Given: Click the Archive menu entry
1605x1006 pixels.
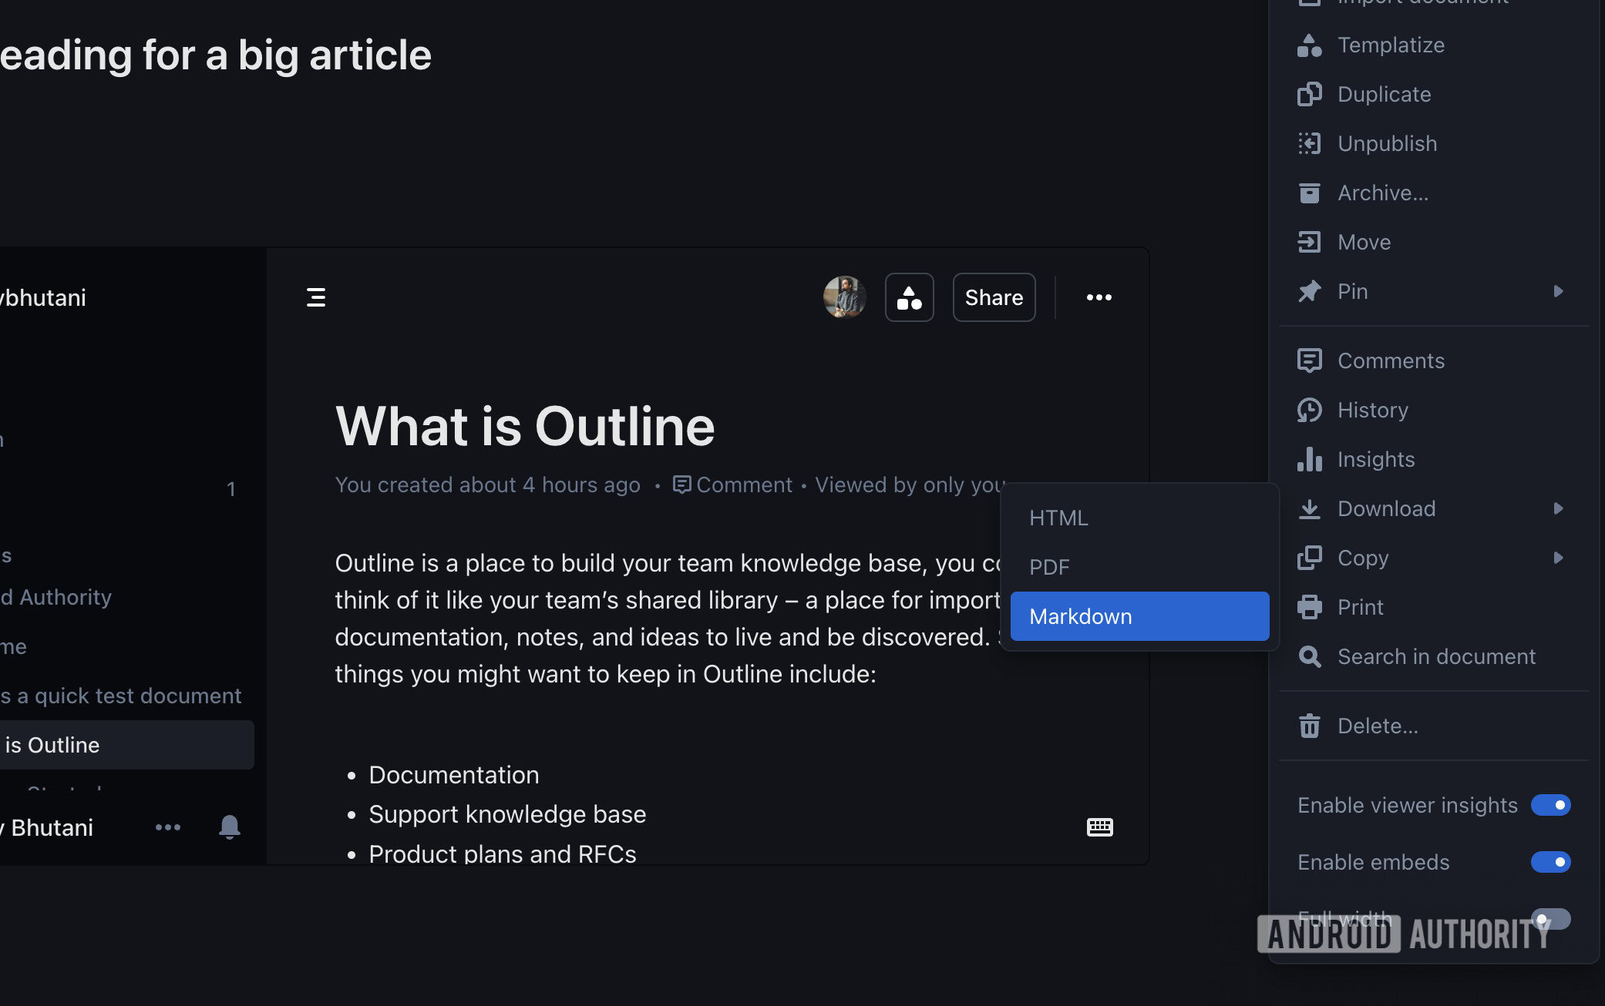Looking at the screenshot, I should [1382, 193].
